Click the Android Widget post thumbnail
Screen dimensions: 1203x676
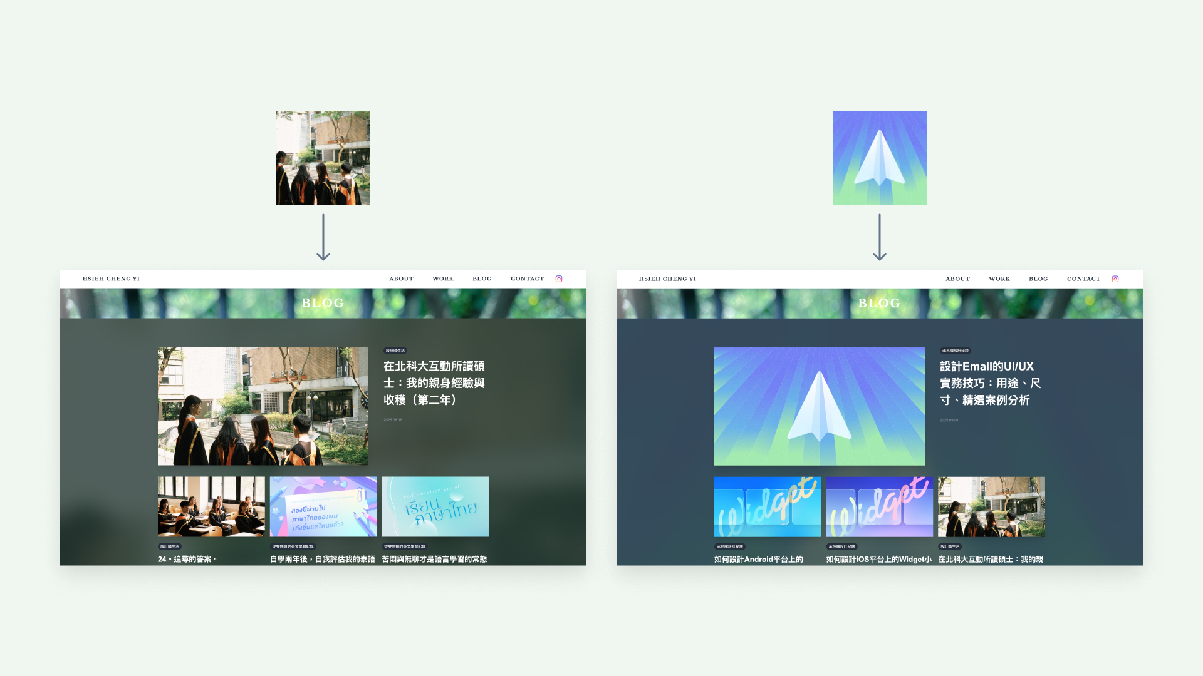[x=767, y=506]
